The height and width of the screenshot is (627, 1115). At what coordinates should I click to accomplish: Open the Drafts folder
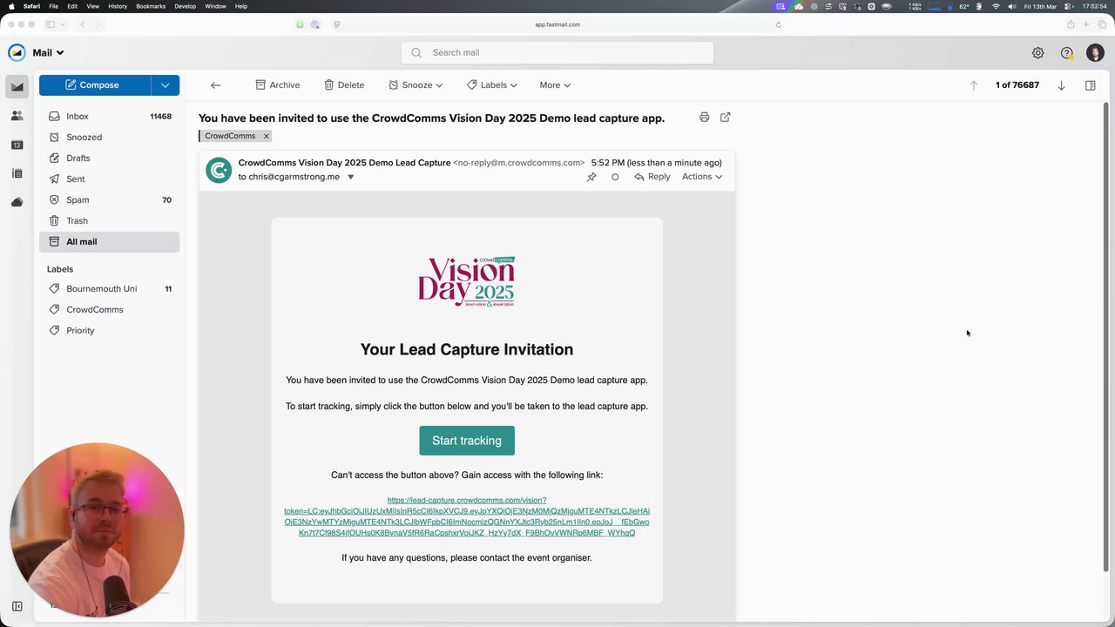109,158
